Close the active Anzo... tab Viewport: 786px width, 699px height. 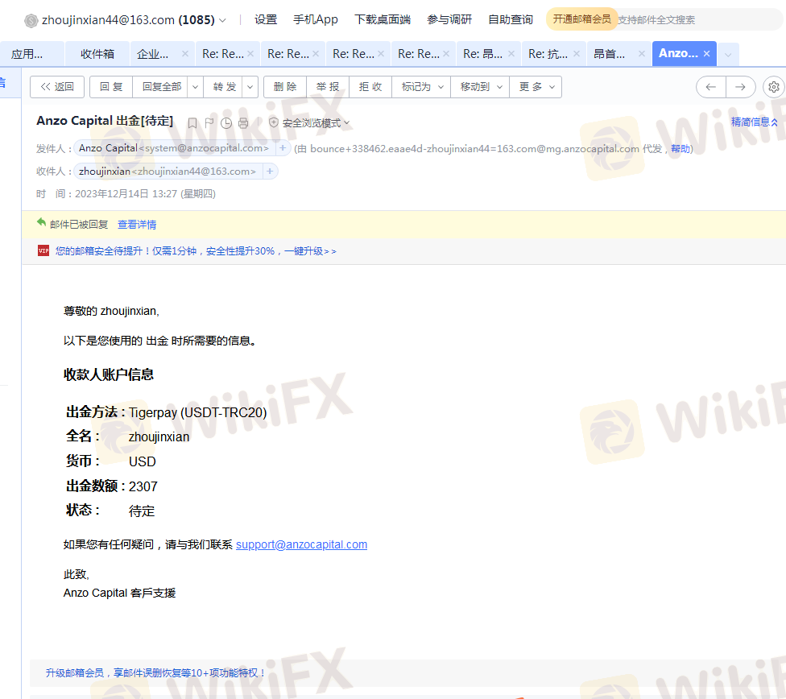(x=706, y=54)
